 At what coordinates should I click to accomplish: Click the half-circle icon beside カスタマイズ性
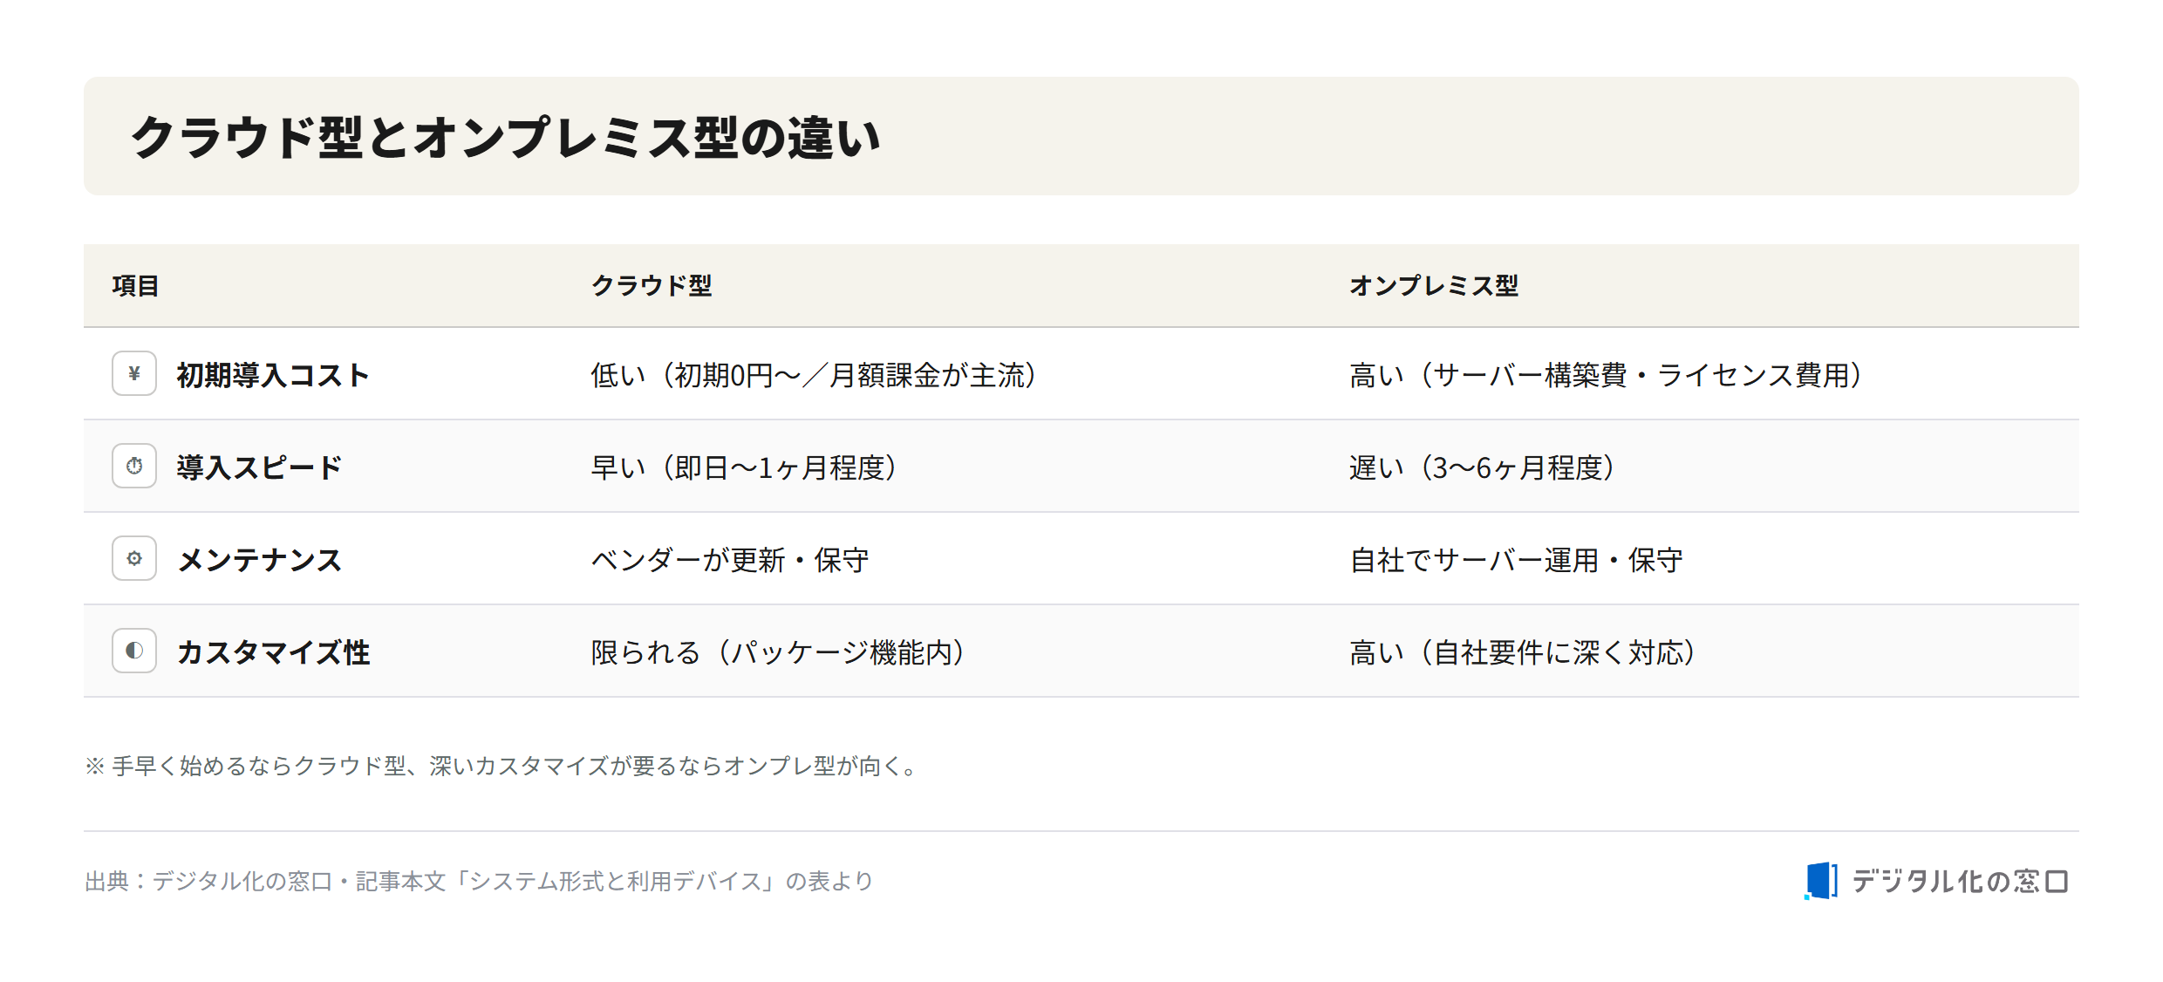134,651
